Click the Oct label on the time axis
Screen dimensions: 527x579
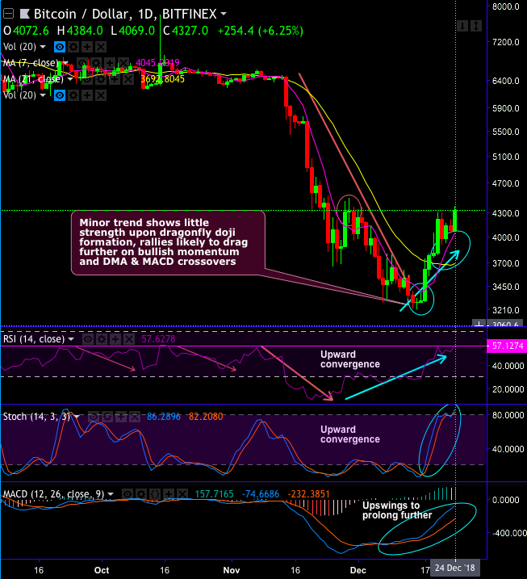point(102,570)
